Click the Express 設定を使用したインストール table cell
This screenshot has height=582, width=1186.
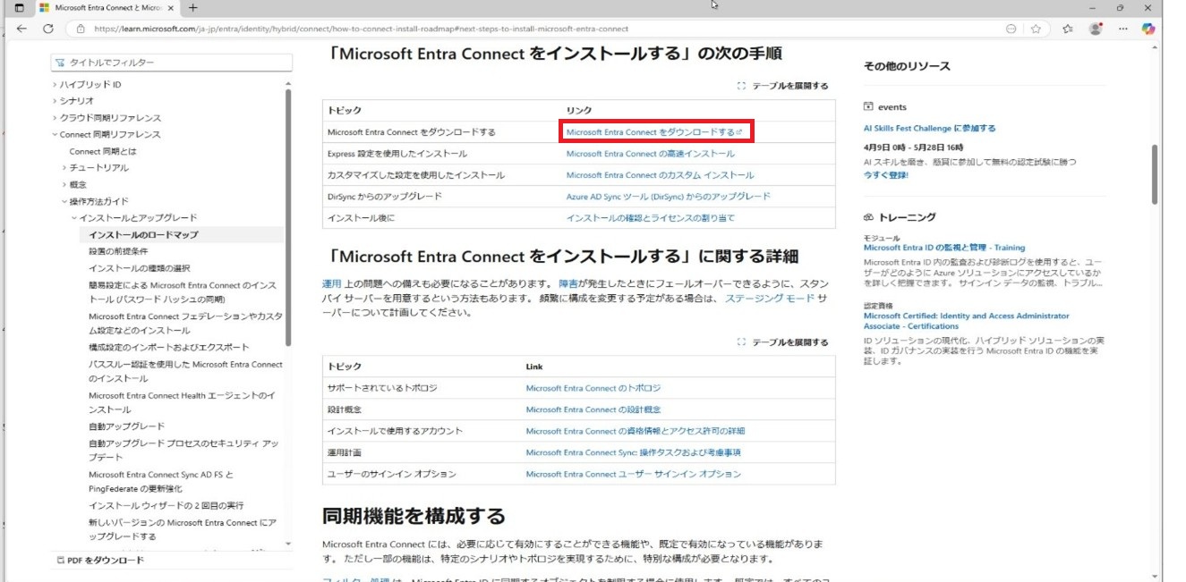(397, 154)
